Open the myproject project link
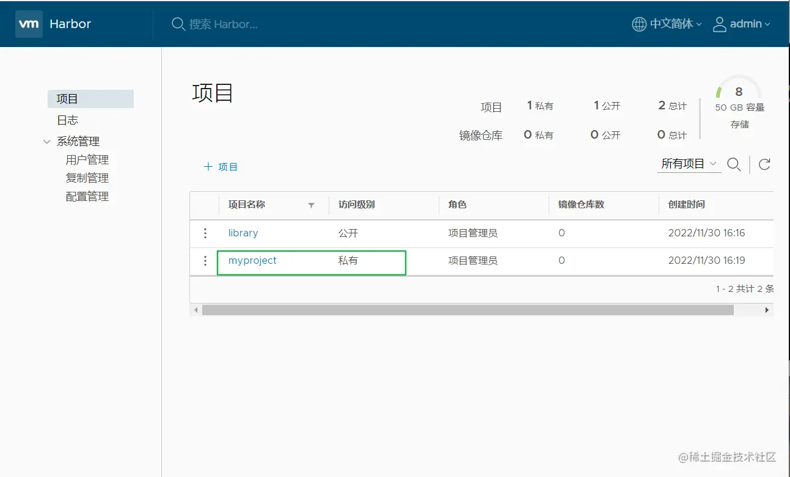The width and height of the screenshot is (790, 477). (252, 260)
